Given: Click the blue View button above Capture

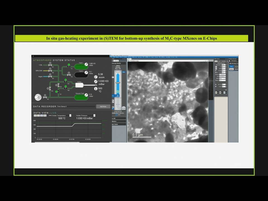Looking at the screenshot, I should [x=231, y=66].
